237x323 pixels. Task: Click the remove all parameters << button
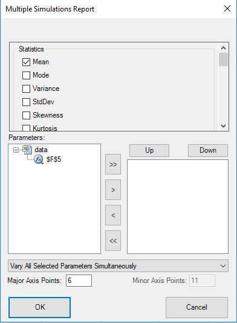coord(113,241)
